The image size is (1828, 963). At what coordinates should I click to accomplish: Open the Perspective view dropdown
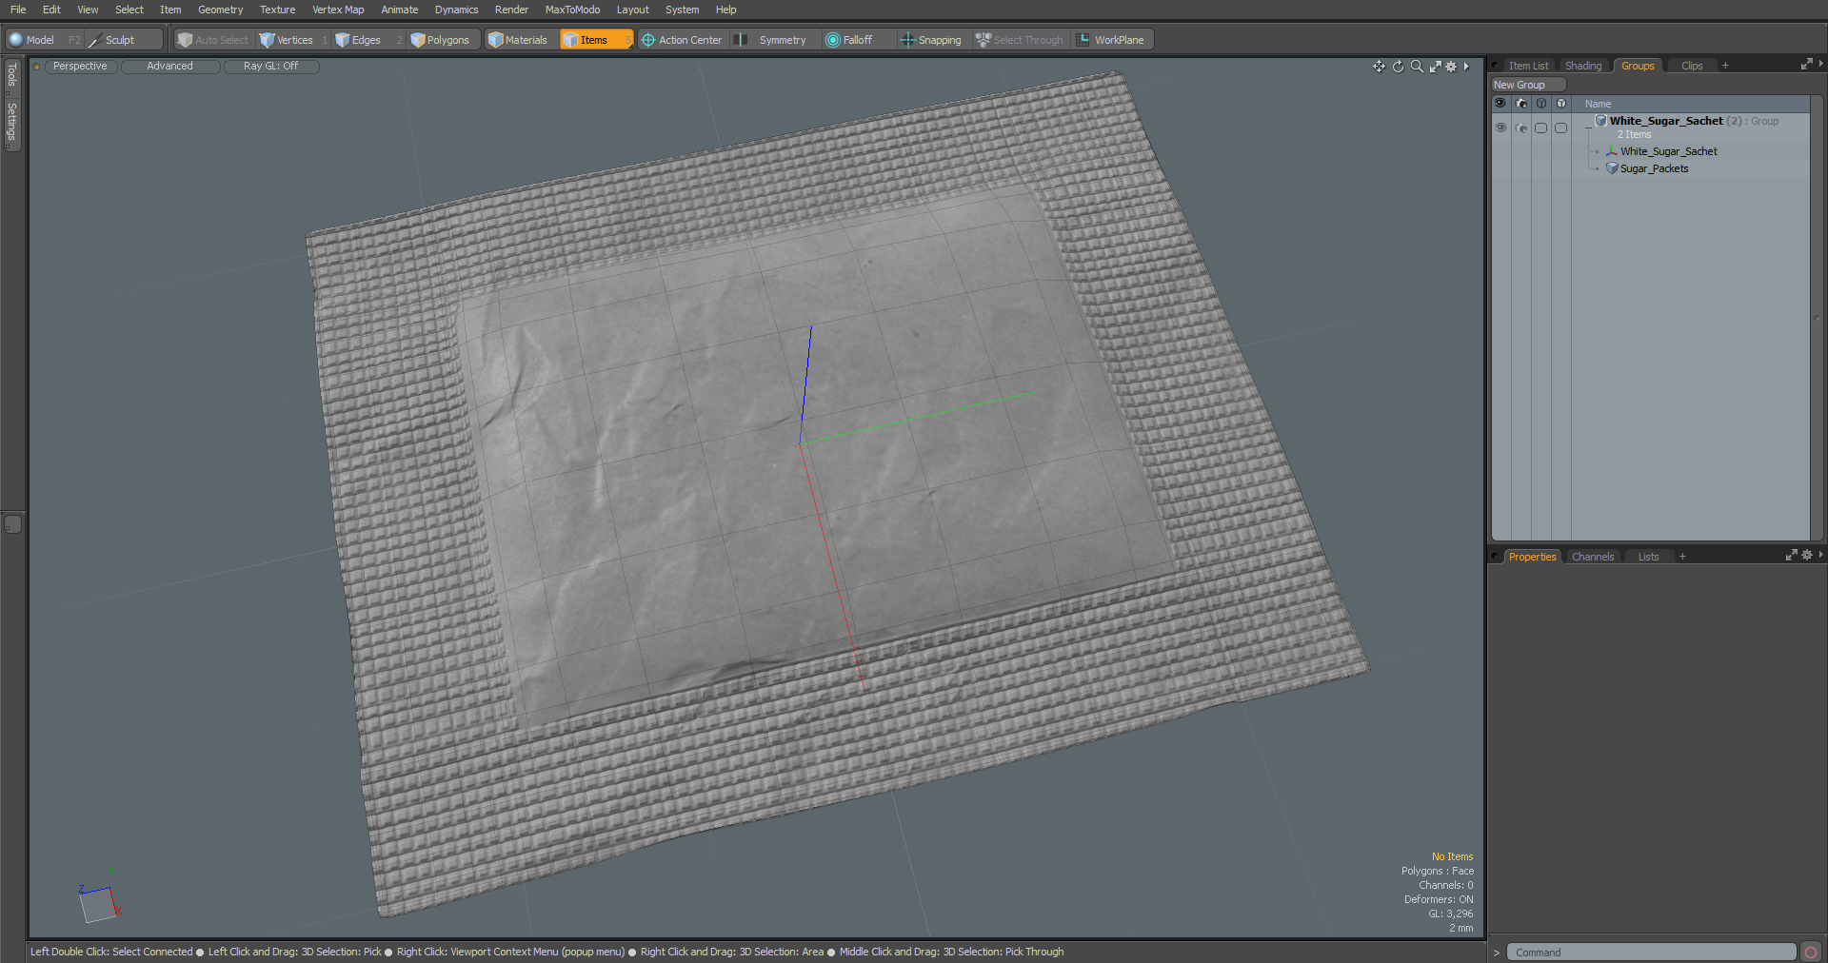click(x=81, y=67)
